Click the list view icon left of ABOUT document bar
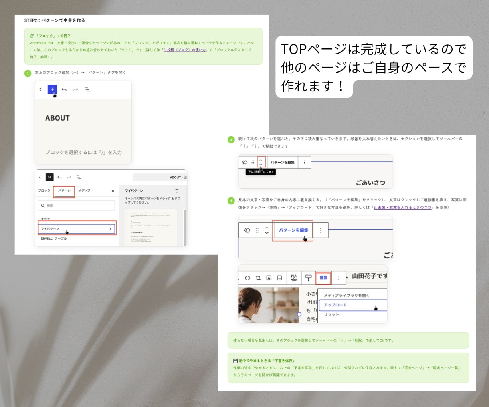Image resolution: width=489 pixels, height=407 pixels. [79, 177]
